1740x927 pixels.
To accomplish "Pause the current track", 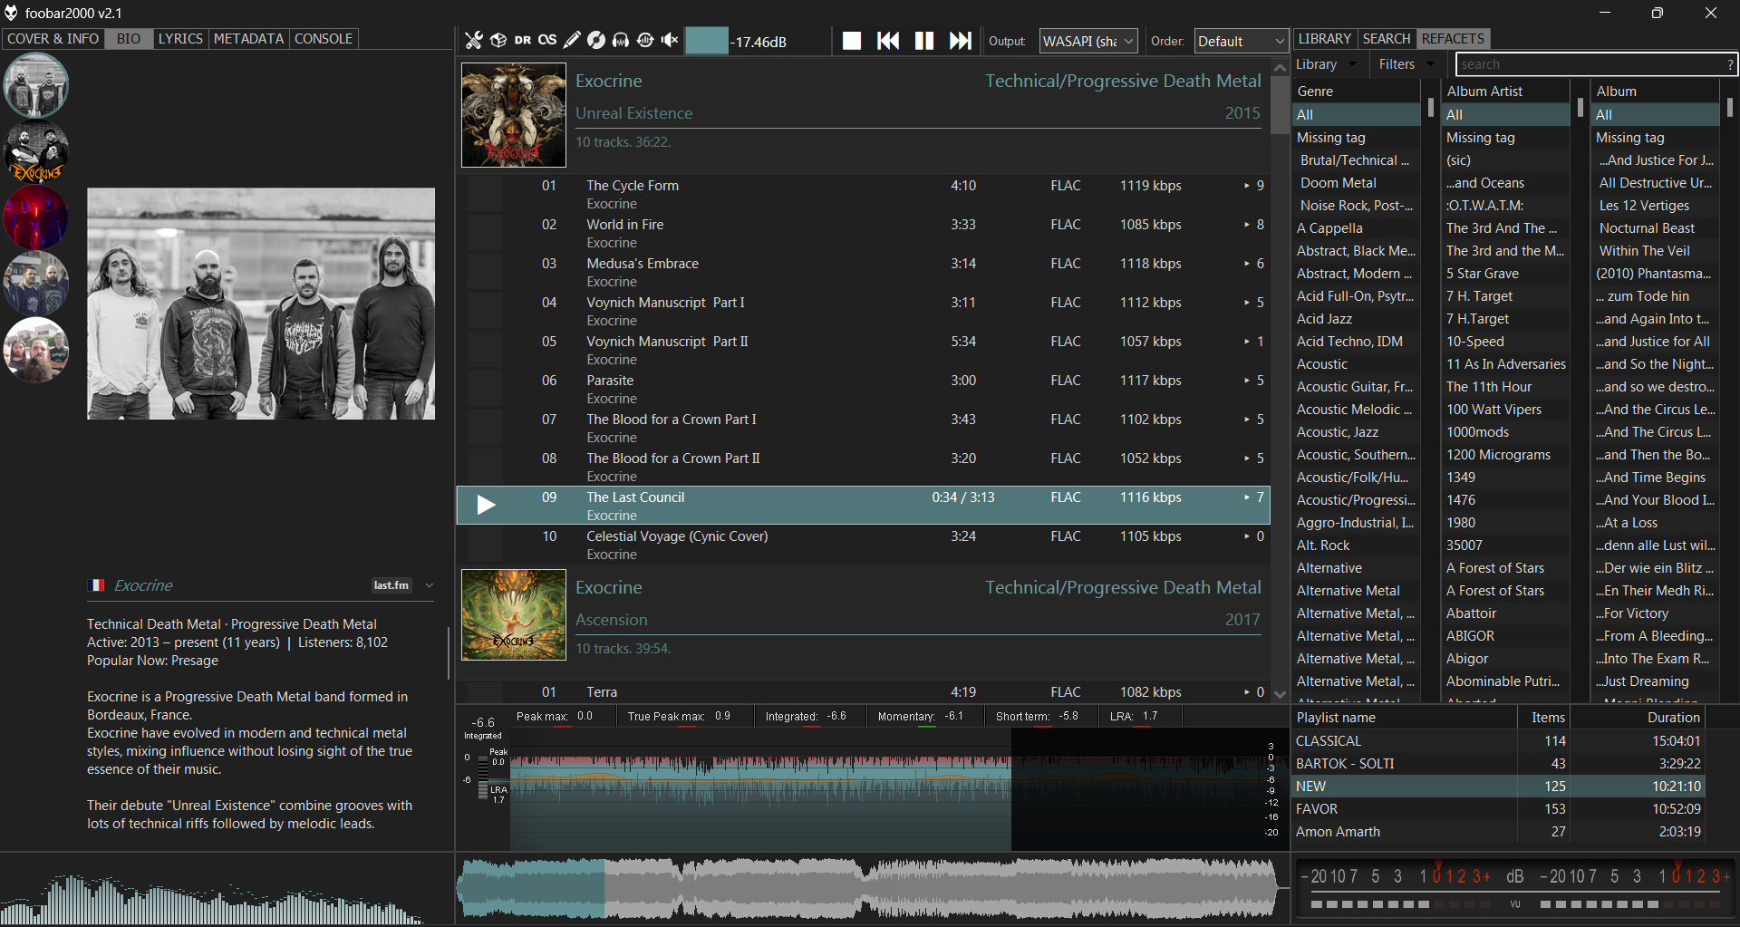I will [923, 41].
